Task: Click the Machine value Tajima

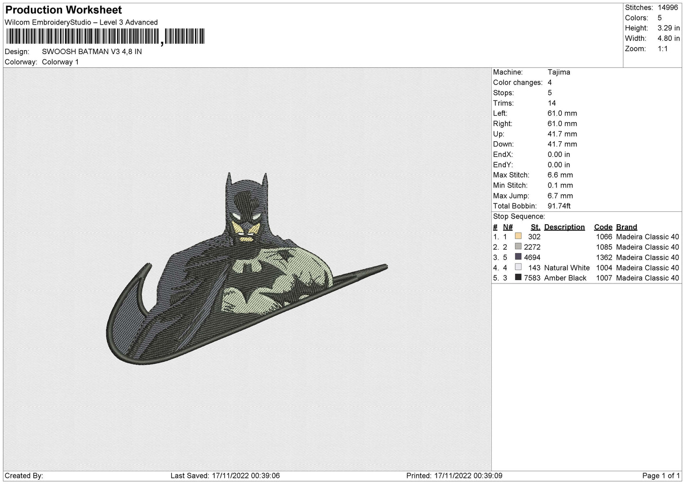Action: coord(558,72)
